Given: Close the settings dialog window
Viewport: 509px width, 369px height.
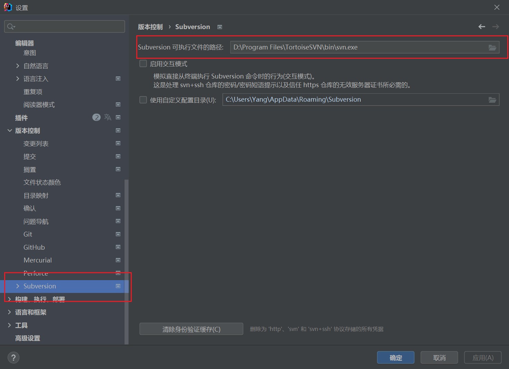Looking at the screenshot, I should click(x=497, y=7).
